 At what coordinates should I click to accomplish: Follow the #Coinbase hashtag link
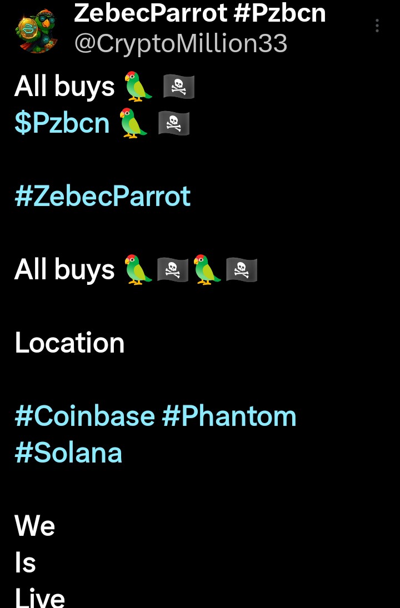84,416
